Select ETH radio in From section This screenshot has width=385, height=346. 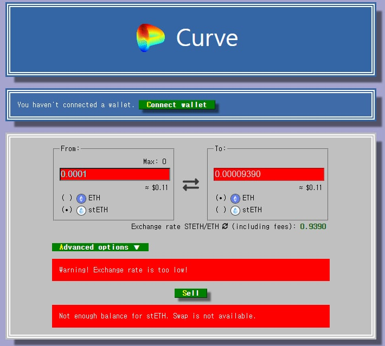[x=67, y=198]
